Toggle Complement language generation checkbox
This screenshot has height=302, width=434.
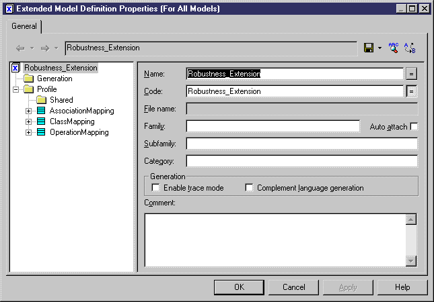pyautogui.click(x=249, y=188)
